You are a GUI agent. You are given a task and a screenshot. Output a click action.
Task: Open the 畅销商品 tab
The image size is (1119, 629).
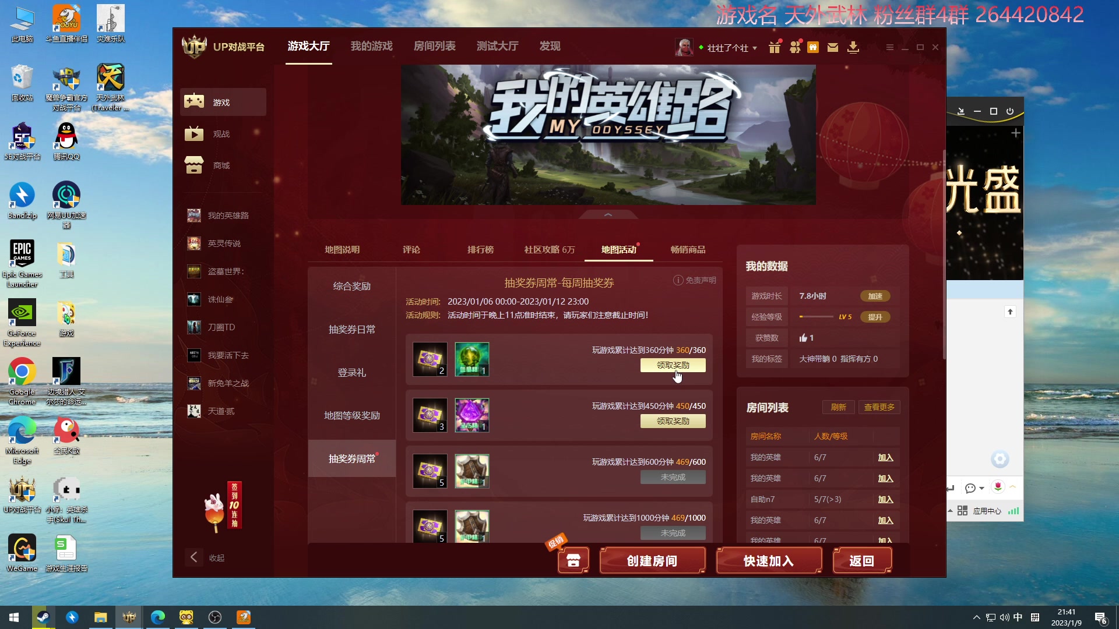[x=688, y=250]
